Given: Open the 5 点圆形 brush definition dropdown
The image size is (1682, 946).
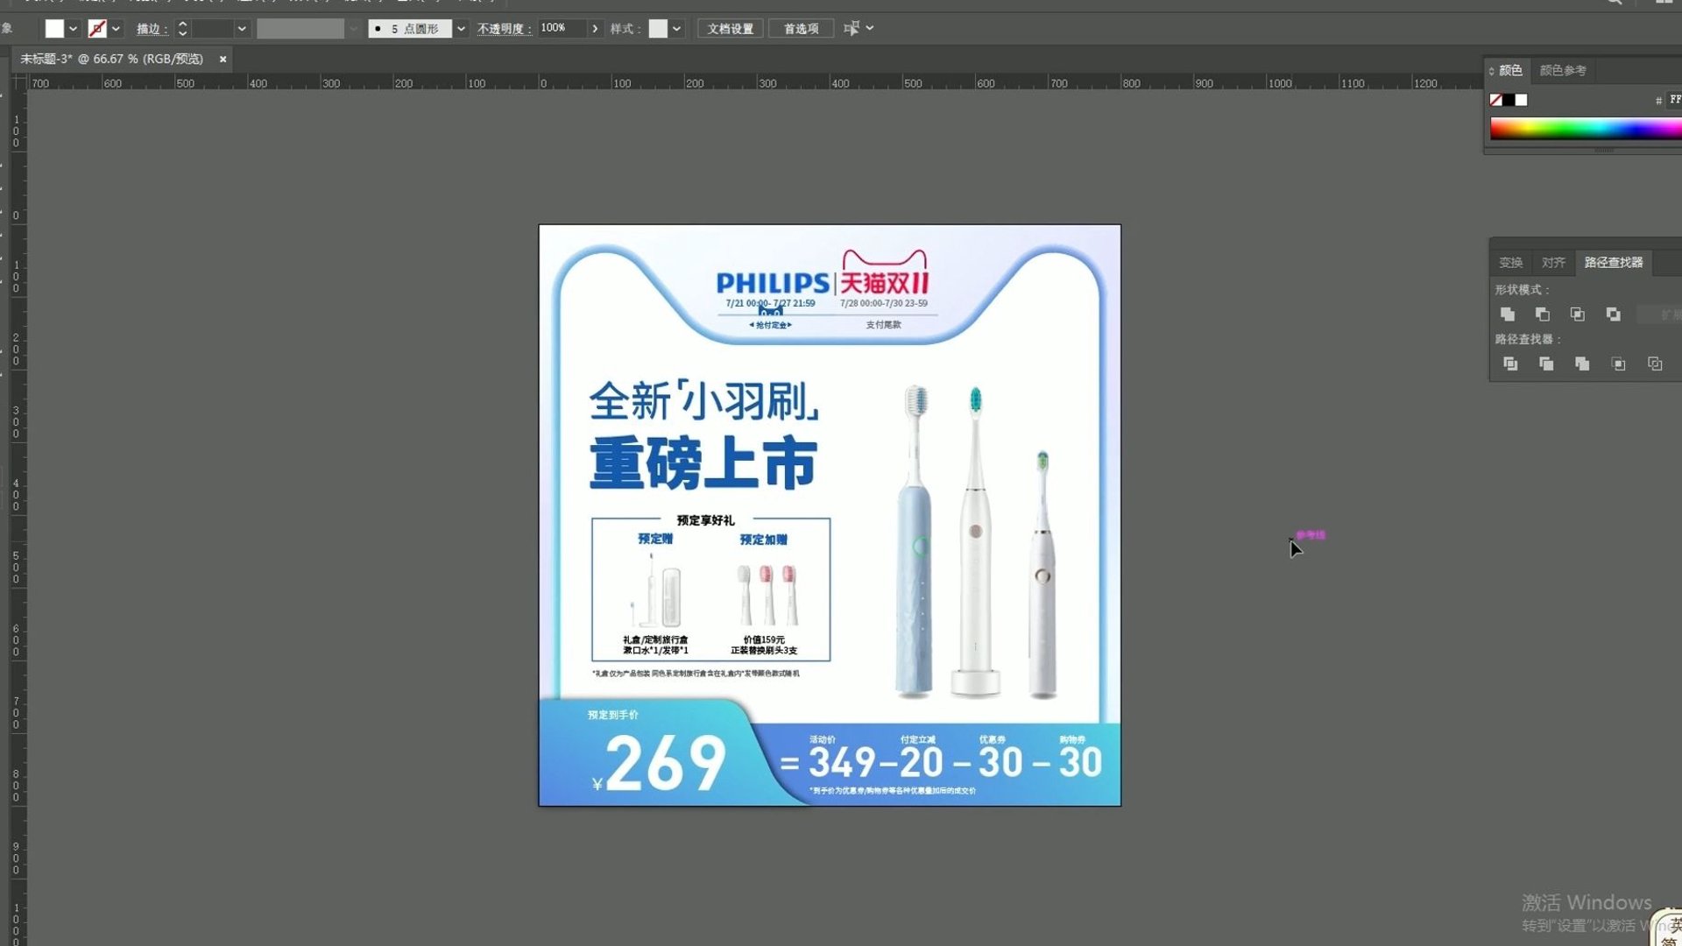Looking at the screenshot, I should (x=461, y=29).
